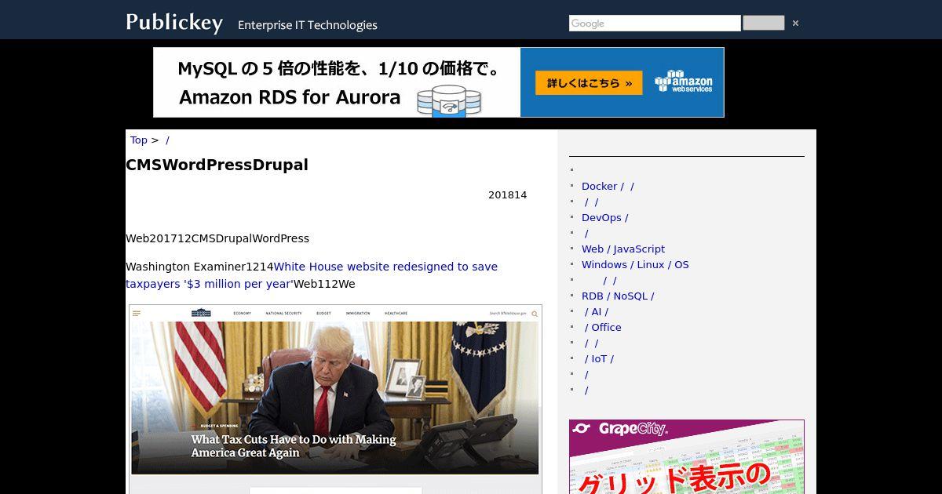Click the headline What Tax Cuts Have to Do

coord(293,446)
